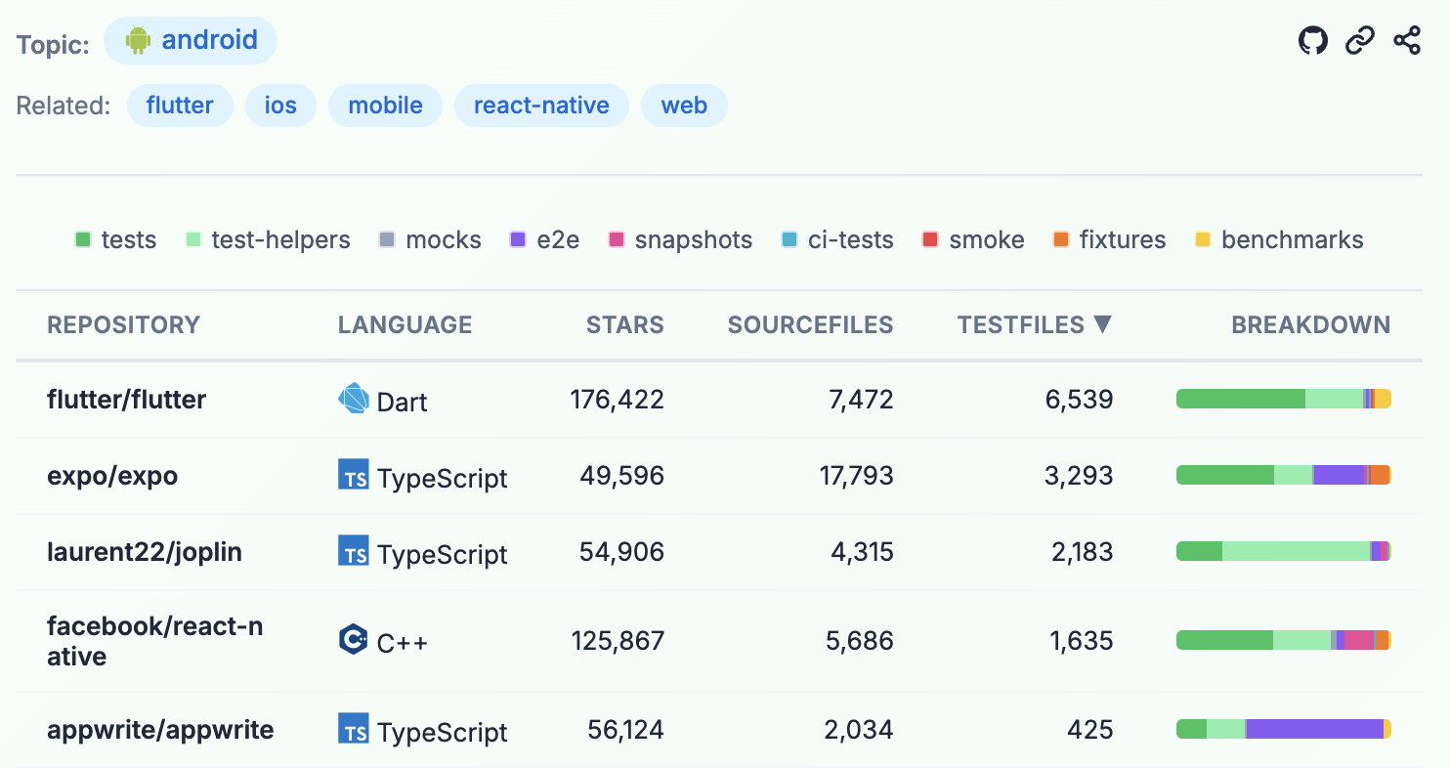The height and width of the screenshot is (768, 1450).
Task: Open the flutter related topic
Action: pyautogui.click(x=180, y=106)
